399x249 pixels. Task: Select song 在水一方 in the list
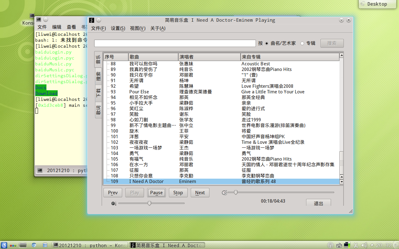(139, 165)
